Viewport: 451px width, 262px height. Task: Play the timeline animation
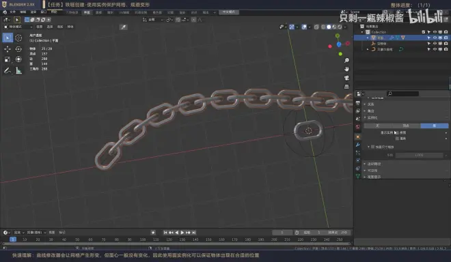coord(182,233)
